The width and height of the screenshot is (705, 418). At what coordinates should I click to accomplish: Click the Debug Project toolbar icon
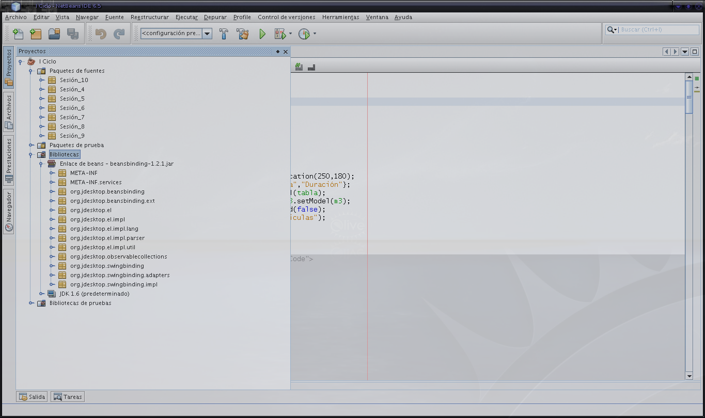pos(280,34)
